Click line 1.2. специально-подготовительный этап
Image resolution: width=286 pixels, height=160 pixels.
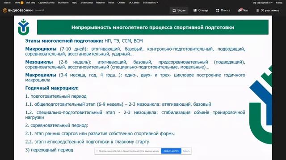coord(135,115)
